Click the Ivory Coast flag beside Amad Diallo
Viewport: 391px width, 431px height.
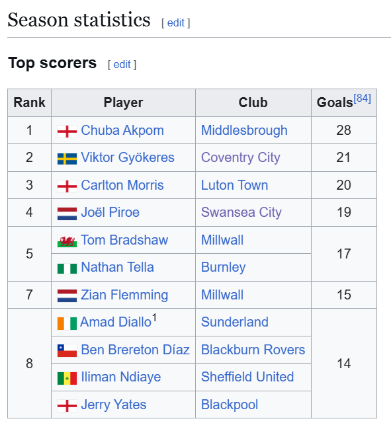(67, 323)
